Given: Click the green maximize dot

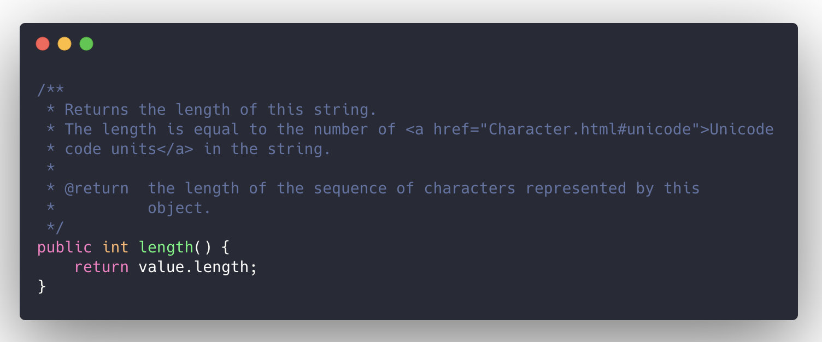Looking at the screenshot, I should point(86,44).
